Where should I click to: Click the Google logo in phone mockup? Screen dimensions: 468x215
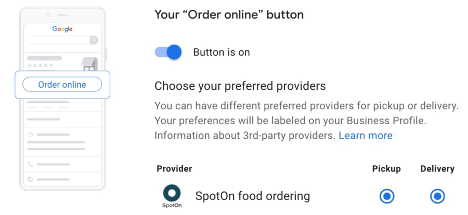62,29
